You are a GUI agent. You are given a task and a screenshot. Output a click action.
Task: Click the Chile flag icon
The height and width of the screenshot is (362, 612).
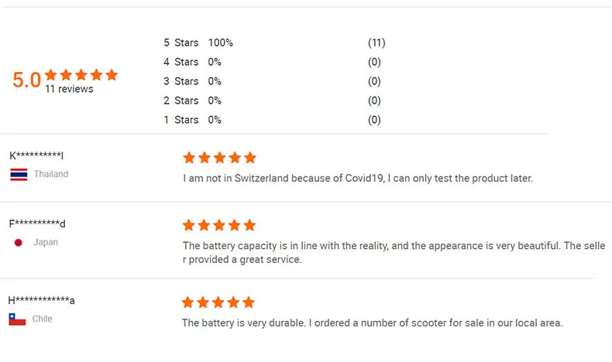coord(17,319)
